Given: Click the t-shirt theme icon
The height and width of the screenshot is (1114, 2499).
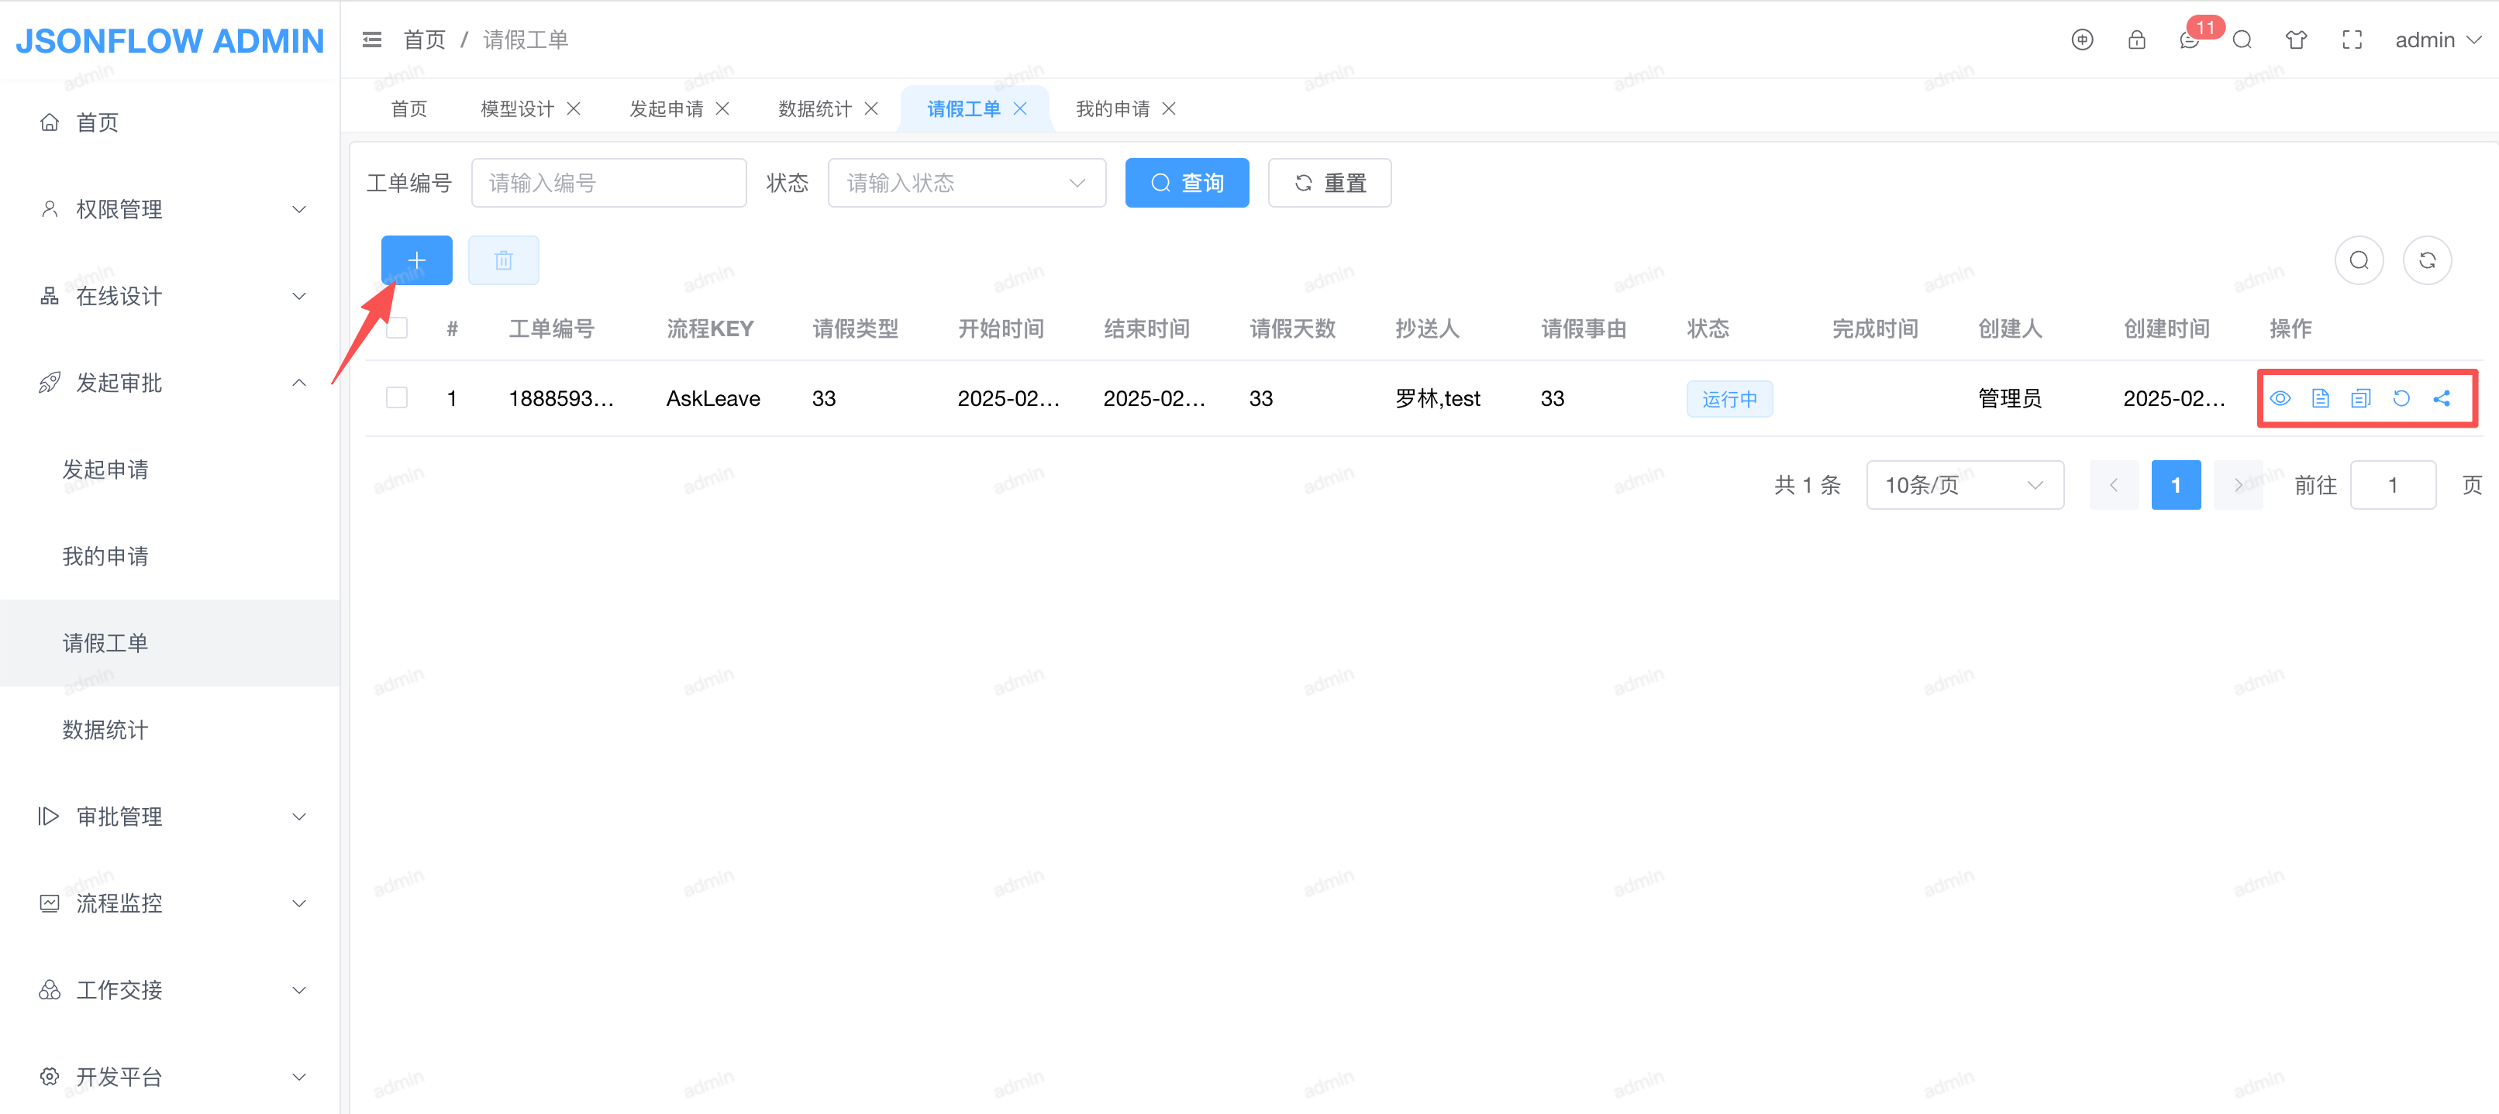Looking at the screenshot, I should click(2295, 40).
